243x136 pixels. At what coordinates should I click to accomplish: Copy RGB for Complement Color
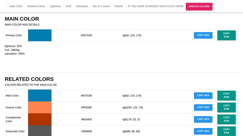pos(226,119)
